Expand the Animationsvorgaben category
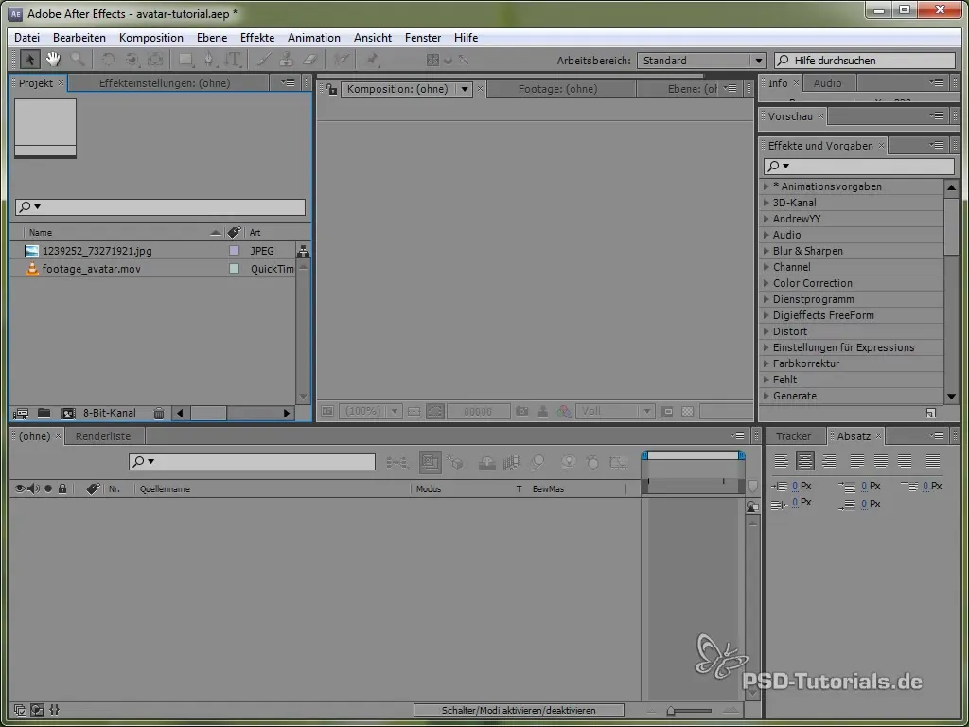The image size is (969, 727). [x=766, y=186]
